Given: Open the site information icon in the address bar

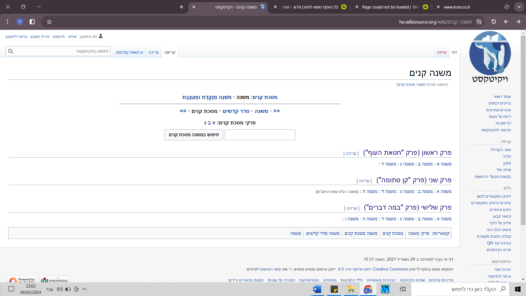Looking at the screenshot, I should coord(479,22).
